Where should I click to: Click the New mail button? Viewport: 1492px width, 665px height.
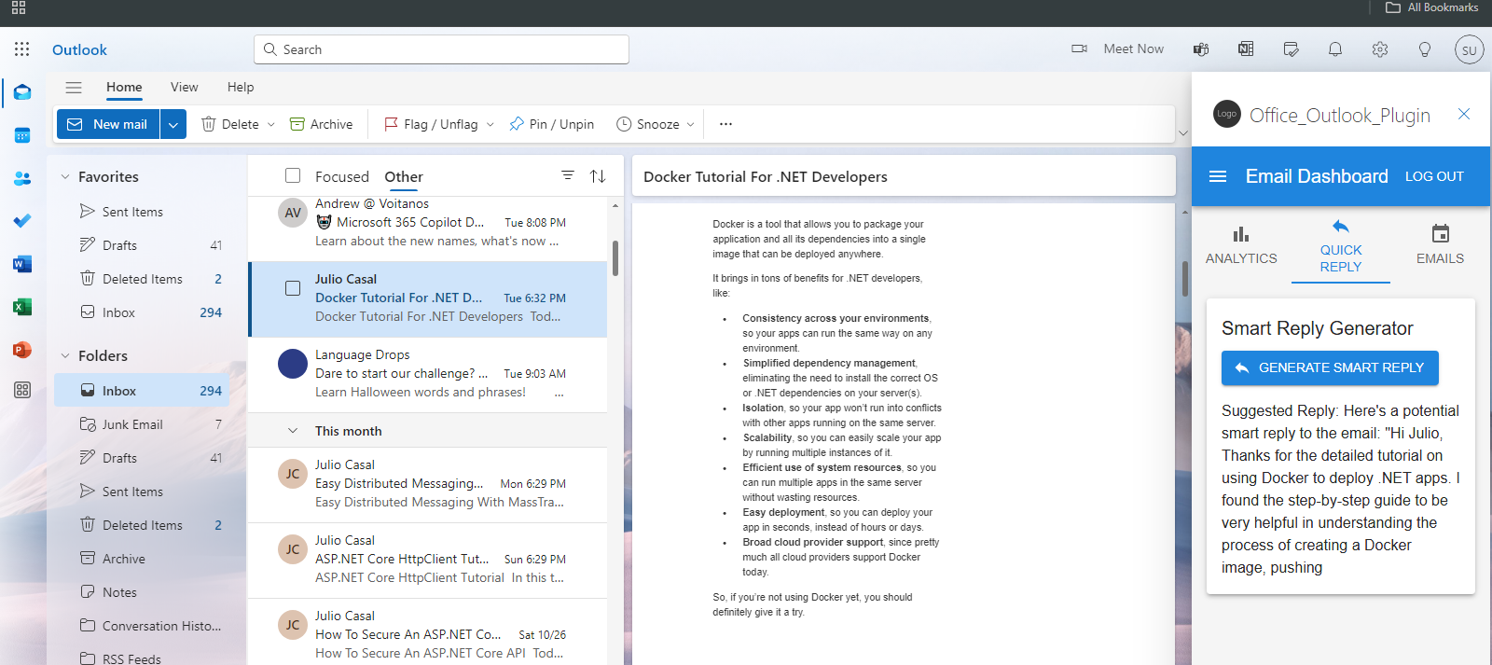coord(108,124)
